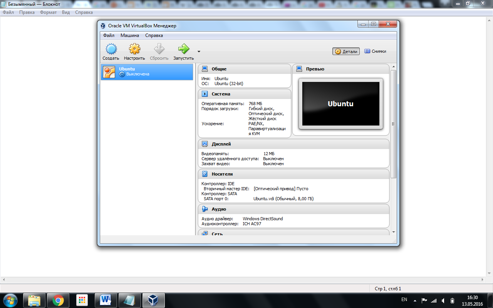Viewport: 493px width, 308px height.
Task: Click the Система section chip icon
Action: 205,94
